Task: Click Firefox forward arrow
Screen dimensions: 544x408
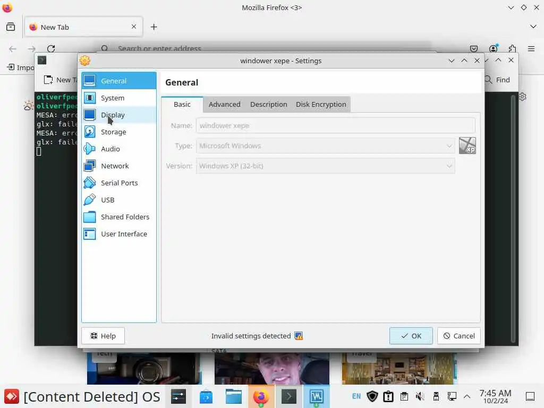Action: point(32,48)
